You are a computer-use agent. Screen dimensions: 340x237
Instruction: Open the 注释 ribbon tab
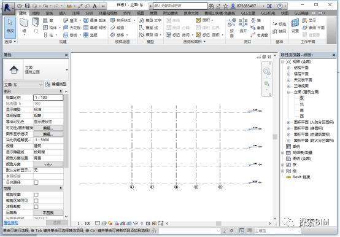point(76,14)
